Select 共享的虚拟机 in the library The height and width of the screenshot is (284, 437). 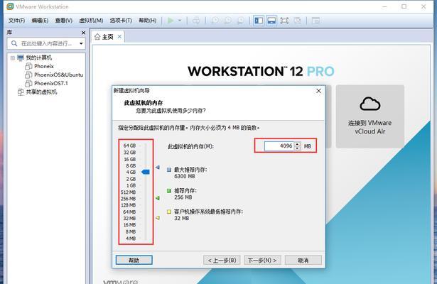(x=41, y=92)
